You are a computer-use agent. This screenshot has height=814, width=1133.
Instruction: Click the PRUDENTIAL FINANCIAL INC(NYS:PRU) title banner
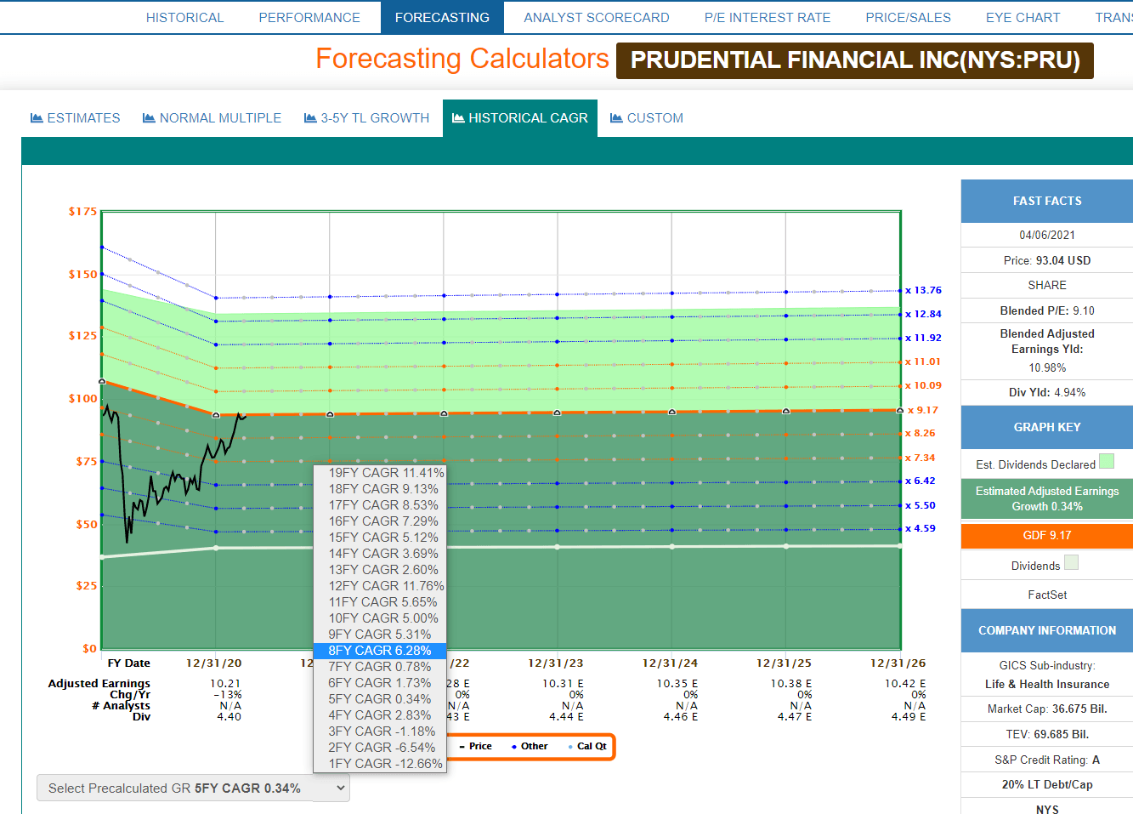[x=855, y=60]
